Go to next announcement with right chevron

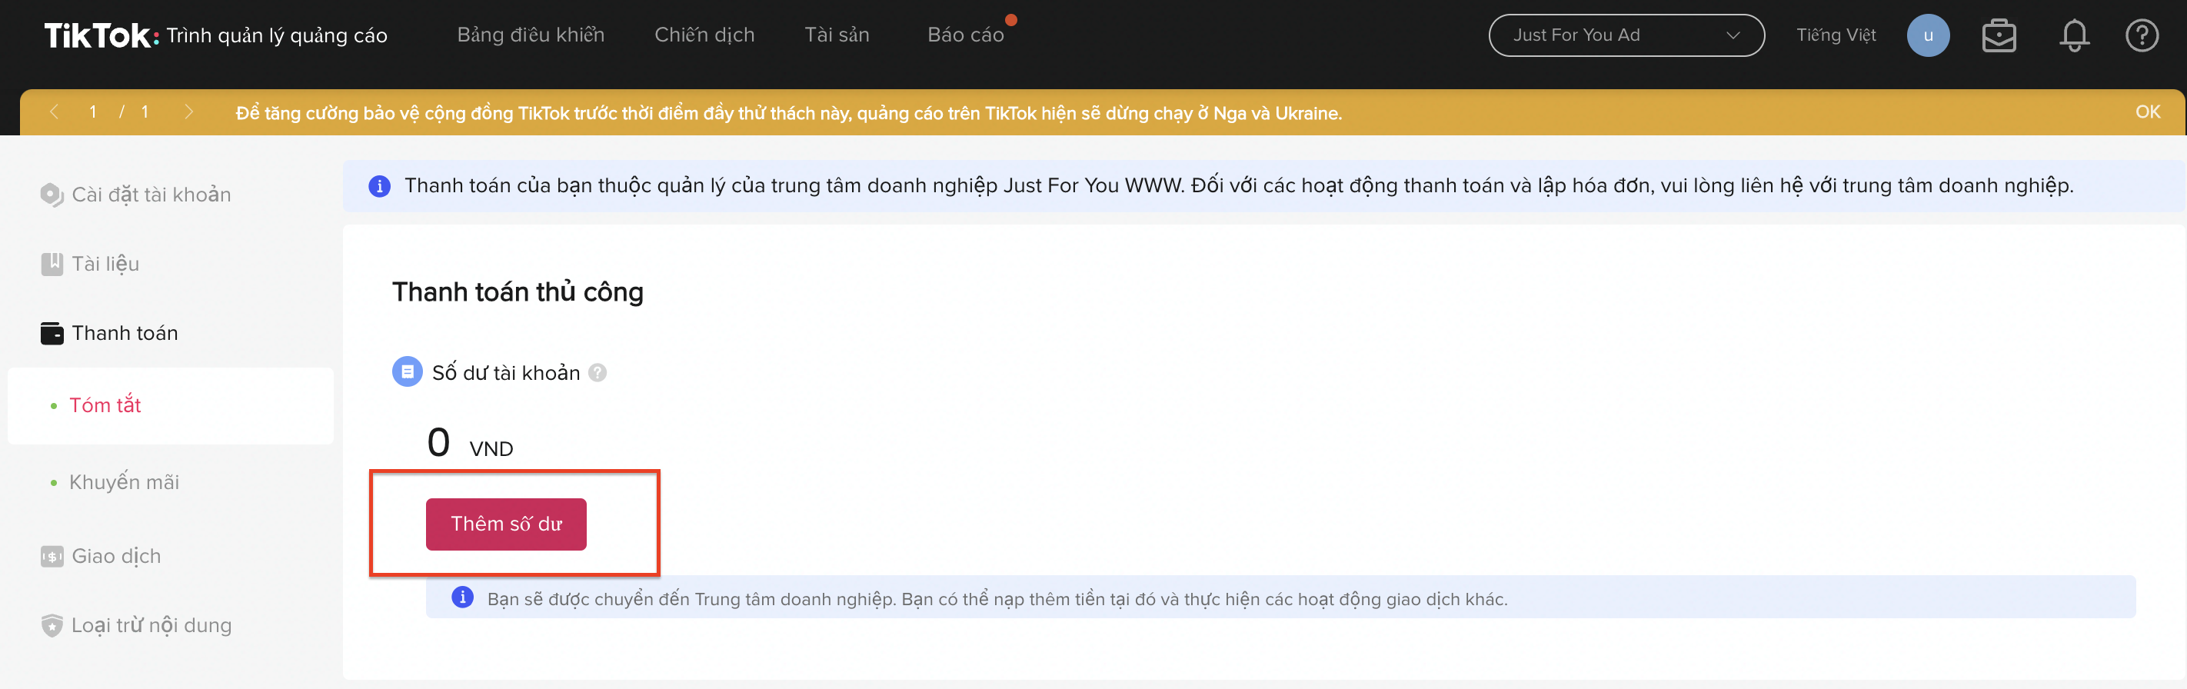(x=188, y=112)
